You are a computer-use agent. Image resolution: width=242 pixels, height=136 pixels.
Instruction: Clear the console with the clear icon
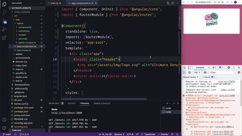point(189,73)
